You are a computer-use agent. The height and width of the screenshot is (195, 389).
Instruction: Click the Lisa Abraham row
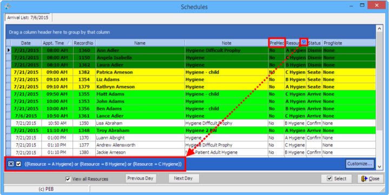(190, 123)
